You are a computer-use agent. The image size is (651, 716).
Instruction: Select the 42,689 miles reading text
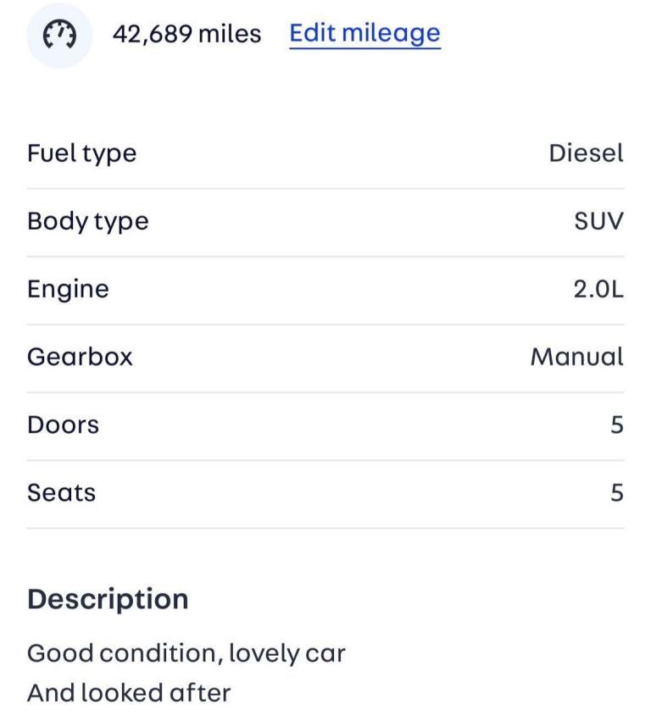(x=186, y=35)
